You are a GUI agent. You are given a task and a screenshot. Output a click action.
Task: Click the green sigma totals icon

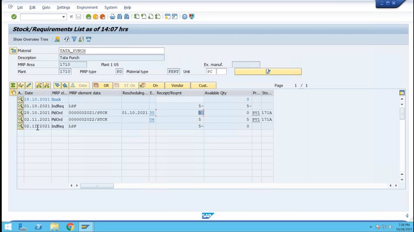[x=13, y=85]
